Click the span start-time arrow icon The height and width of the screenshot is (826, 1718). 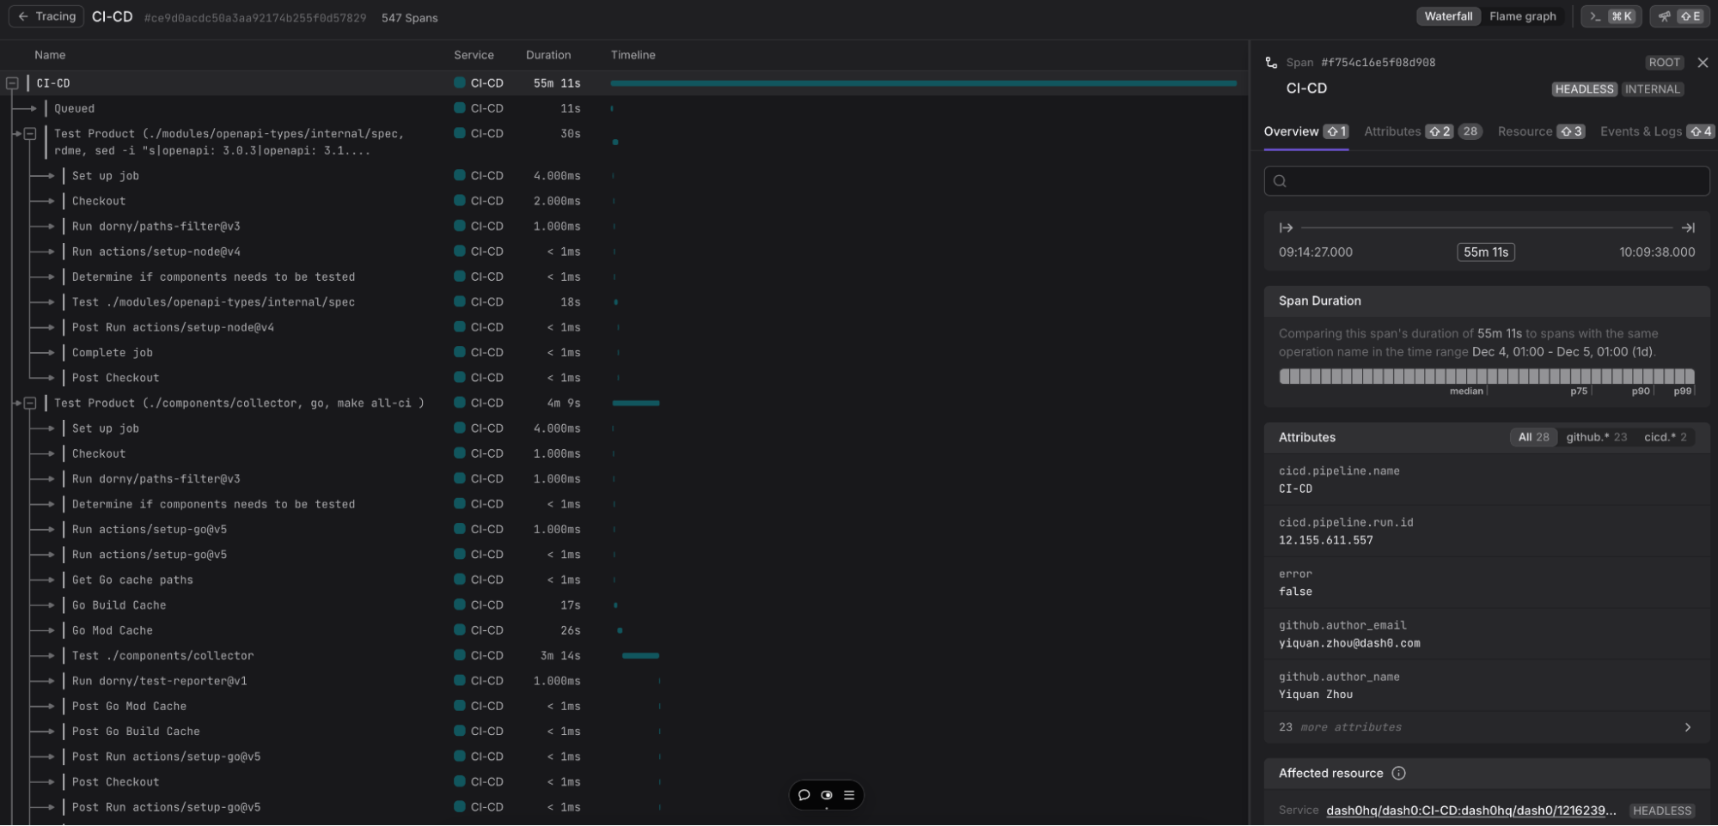(x=1286, y=228)
